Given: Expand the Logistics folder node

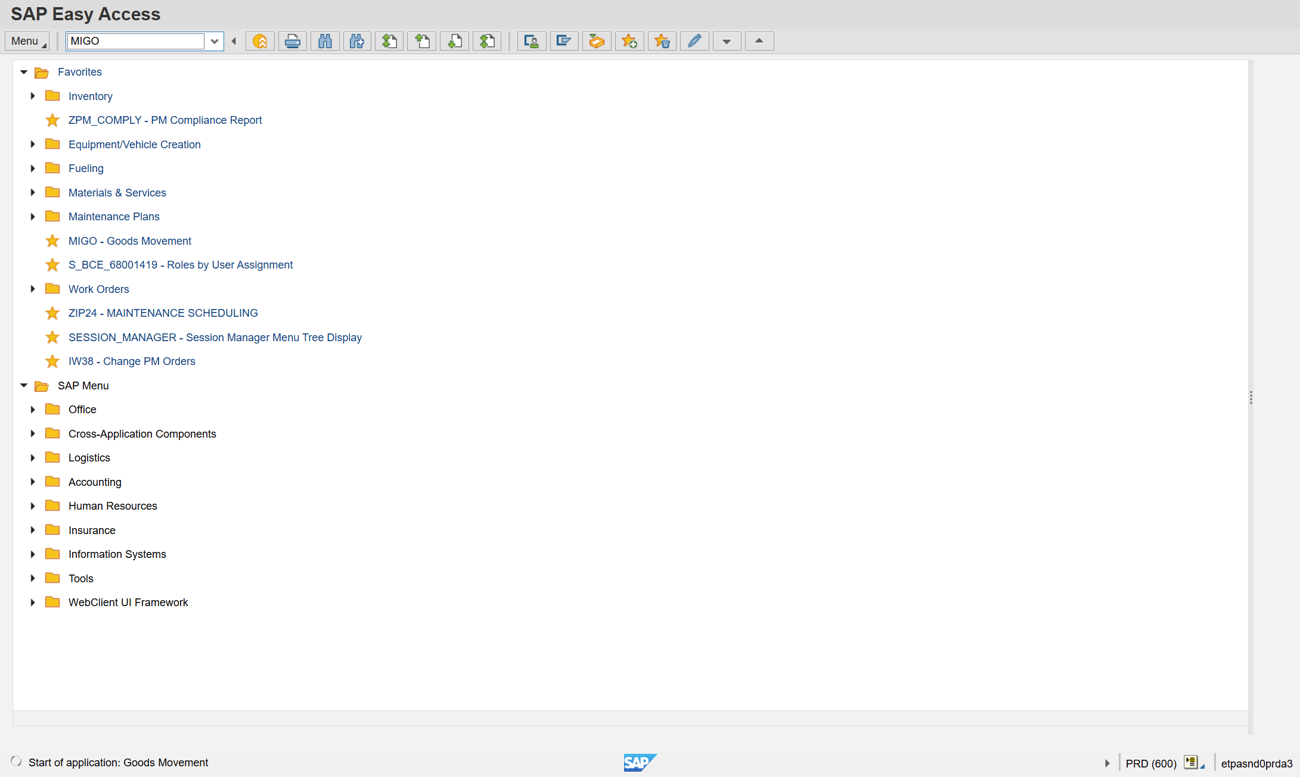Looking at the screenshot, I should coord(33,458).
